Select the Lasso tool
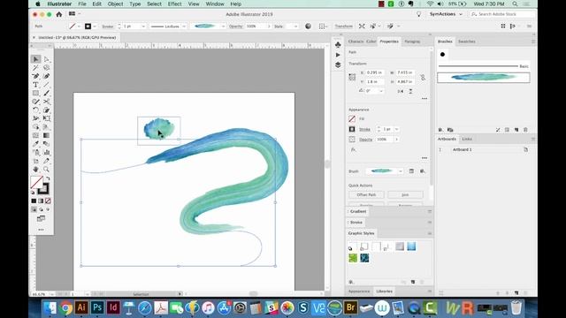 click(47, 68)
